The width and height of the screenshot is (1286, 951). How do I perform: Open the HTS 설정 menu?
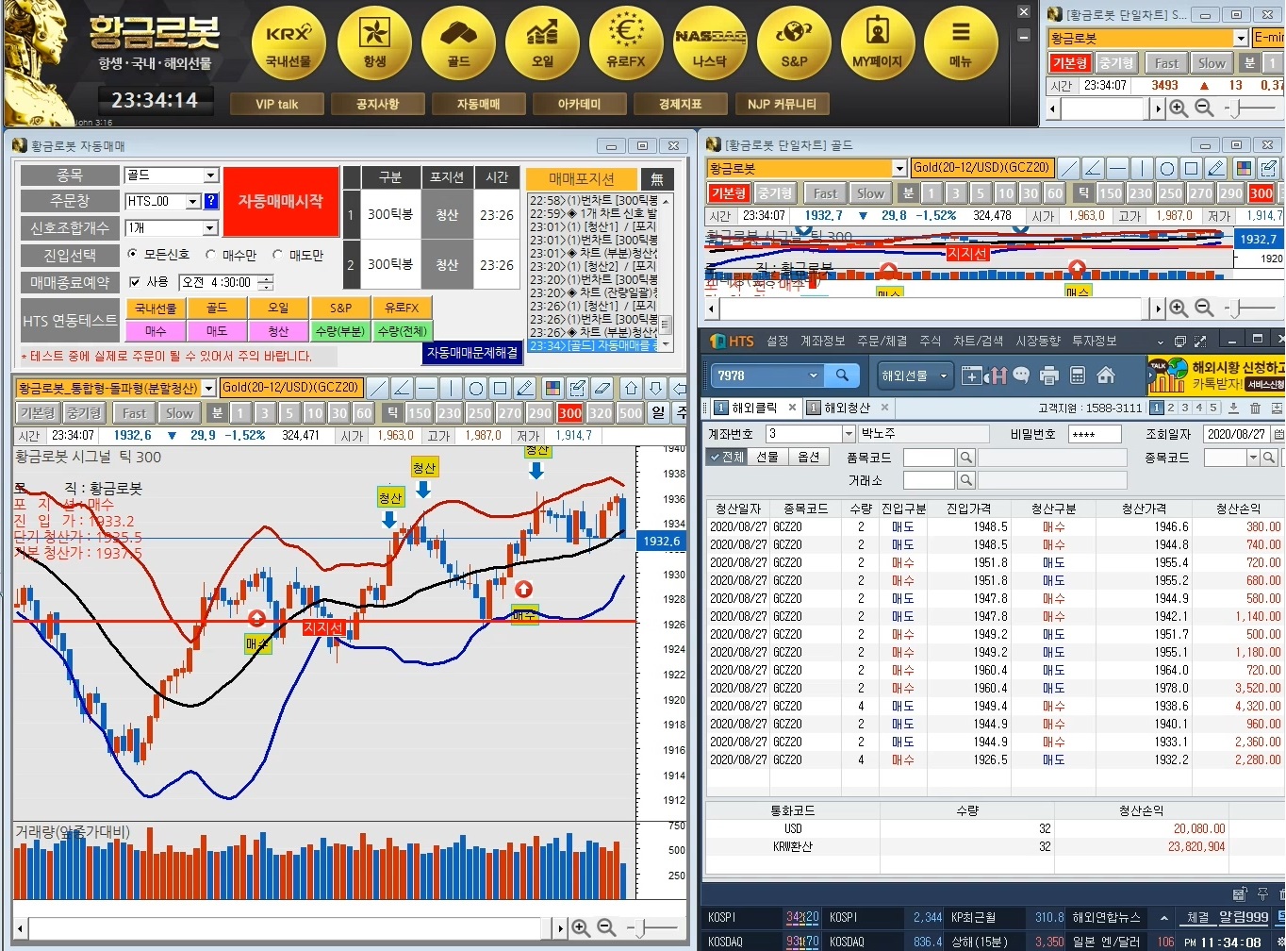point(777,341)
